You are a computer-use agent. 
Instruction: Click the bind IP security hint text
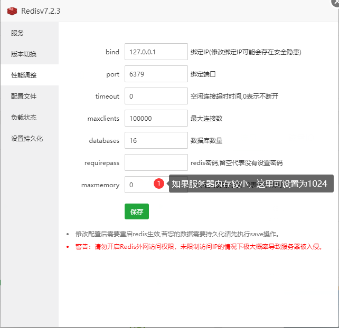(x=246, y=52)
